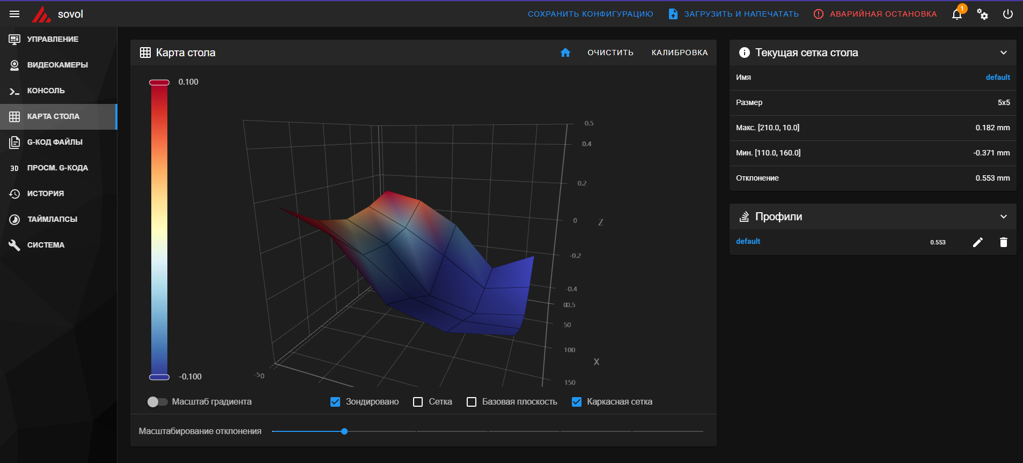The height and width of the screenshot is (463, 1023).
Task: Collapse the Текущая сетка стола panel
Action: 1003,53
